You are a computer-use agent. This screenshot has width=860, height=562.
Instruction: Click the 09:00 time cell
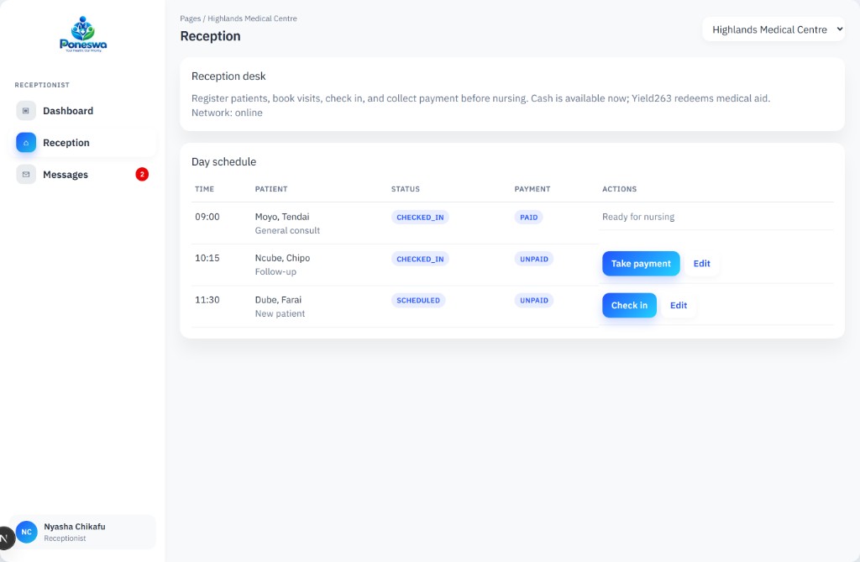click(x=207, y=217)
